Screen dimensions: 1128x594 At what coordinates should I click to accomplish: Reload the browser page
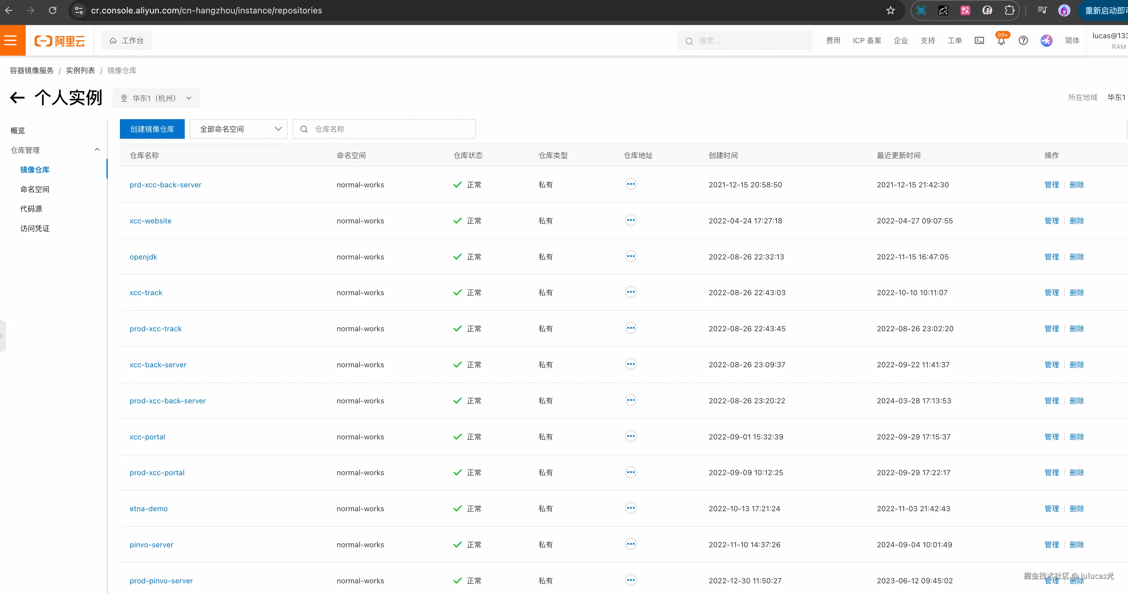tap(53, 10)
